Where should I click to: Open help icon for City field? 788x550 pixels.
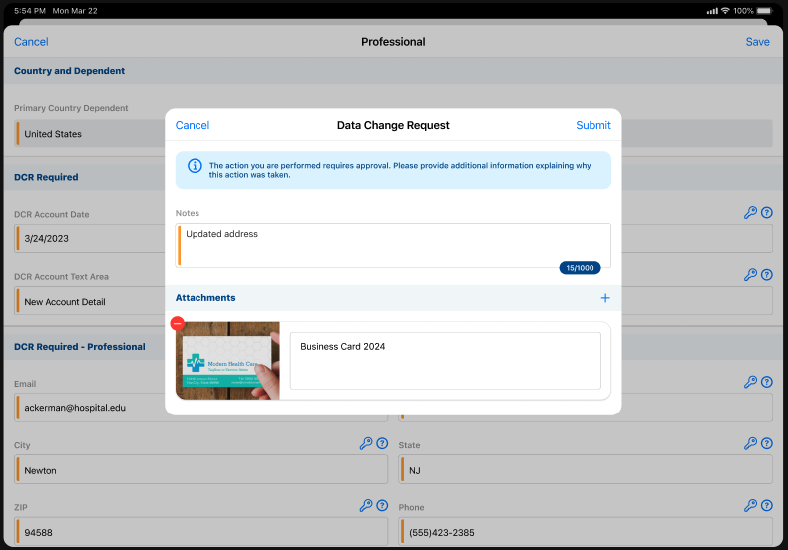[382, 444]
